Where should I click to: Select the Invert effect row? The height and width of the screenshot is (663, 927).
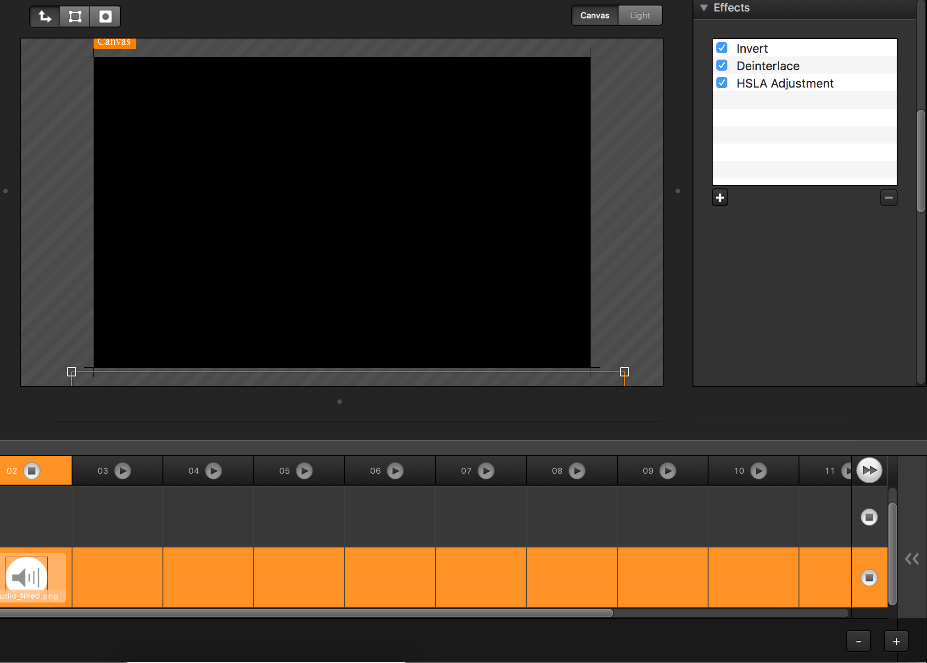pos(804,48)
